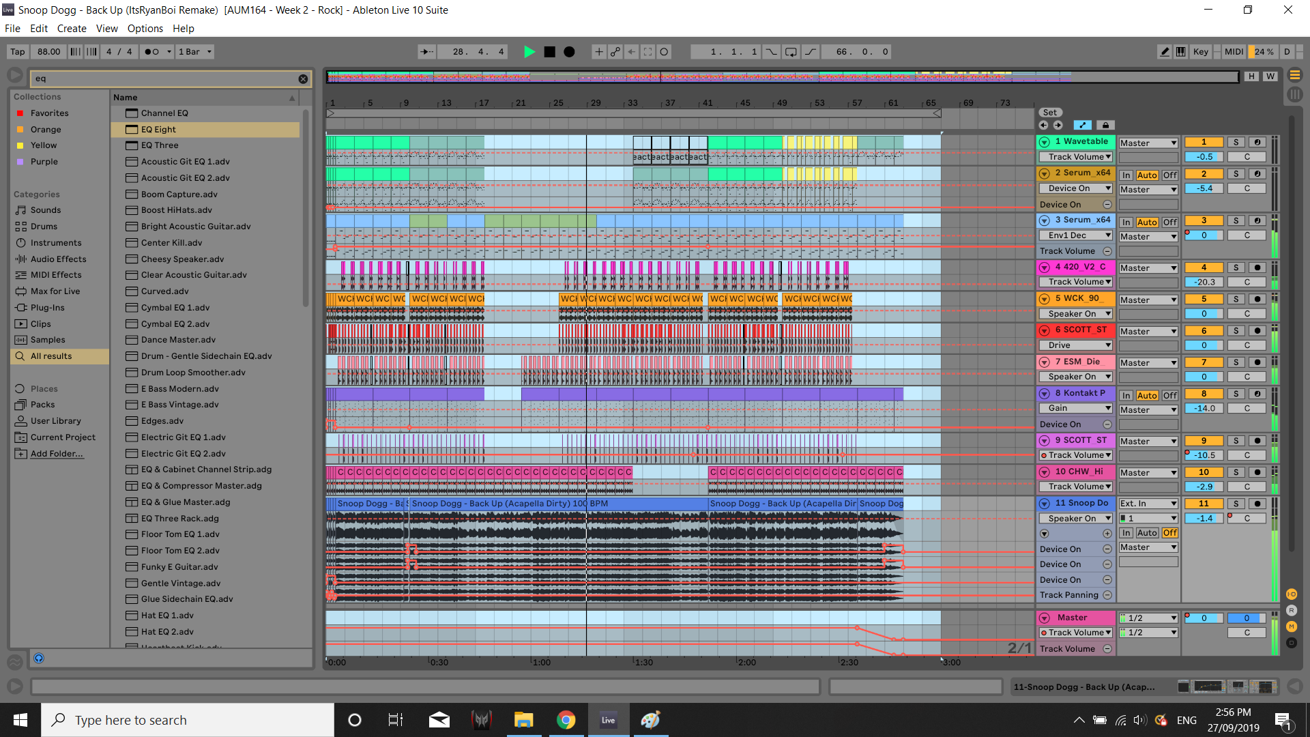Open track 6 Drive automation chooser
The image size is (1310, 737).
click(1076, 345)
